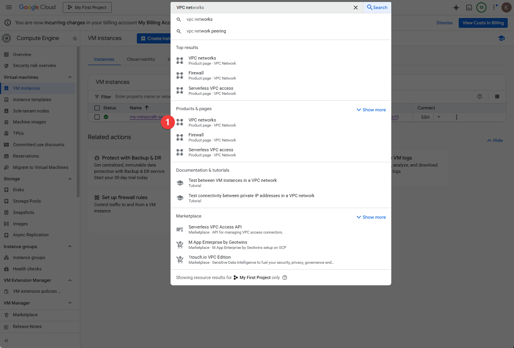Open more actions for the VM instance row

click(x=456, y=117)
